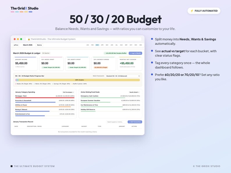231x173 pixels.
Task: Select the APR month tab
Action: pos(102,45)
